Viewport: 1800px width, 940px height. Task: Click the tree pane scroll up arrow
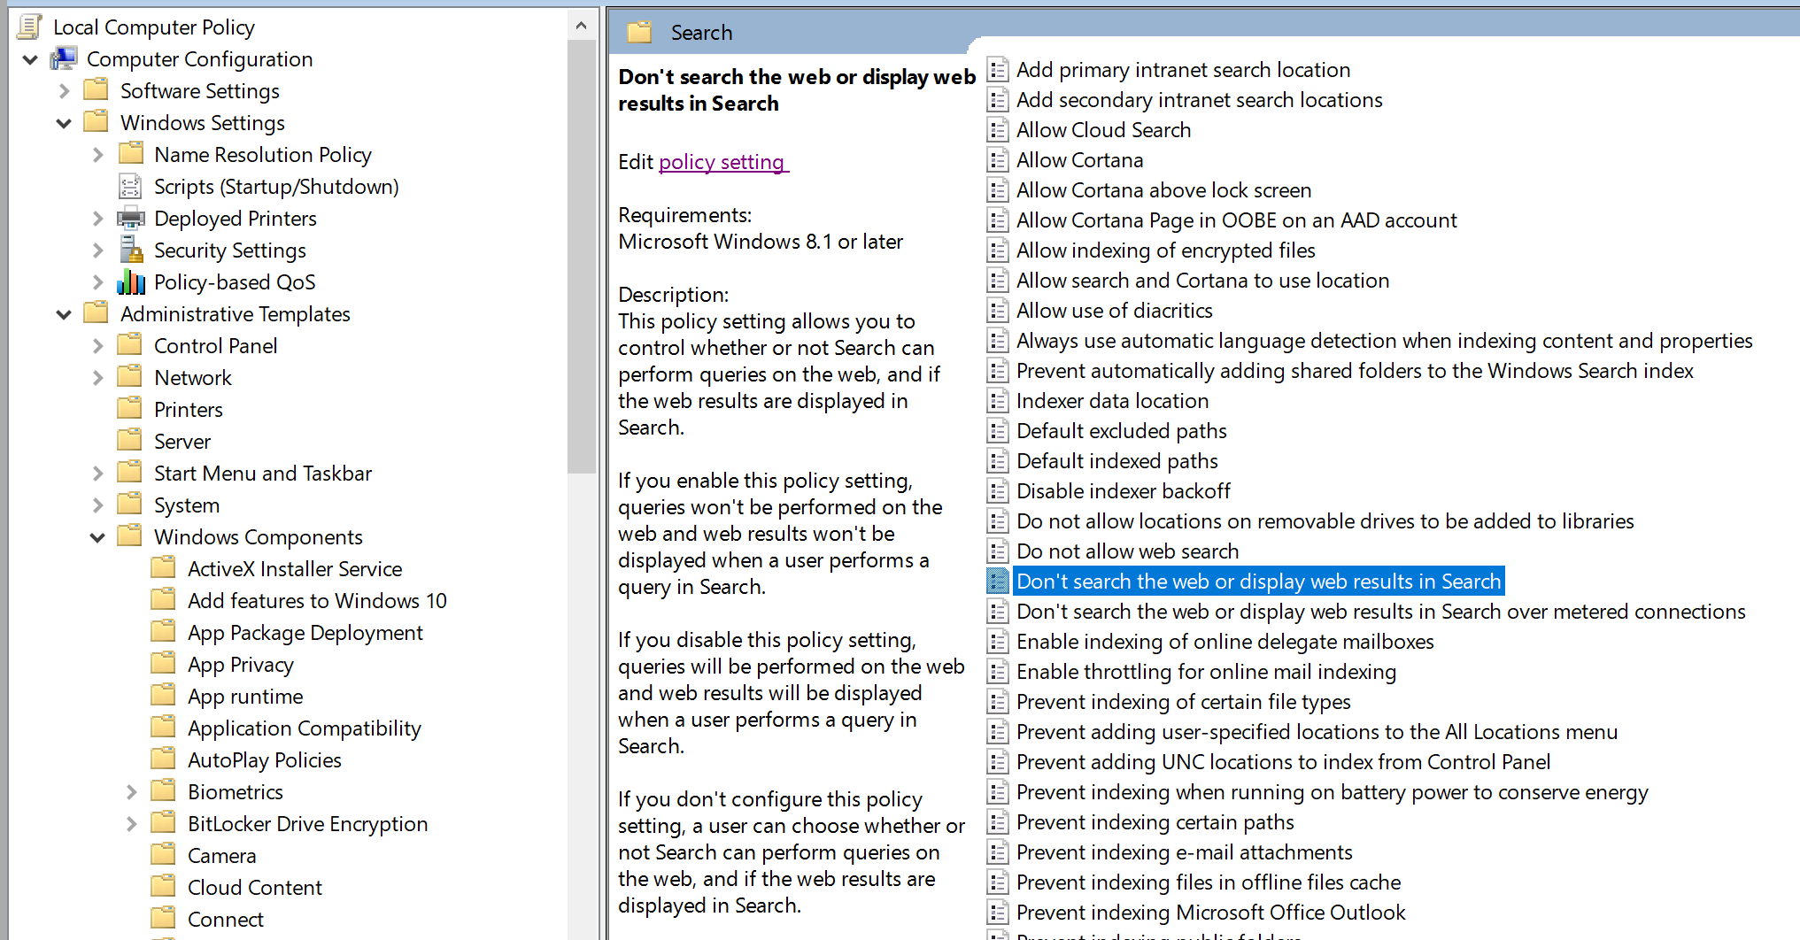click(x=582, y=26)
